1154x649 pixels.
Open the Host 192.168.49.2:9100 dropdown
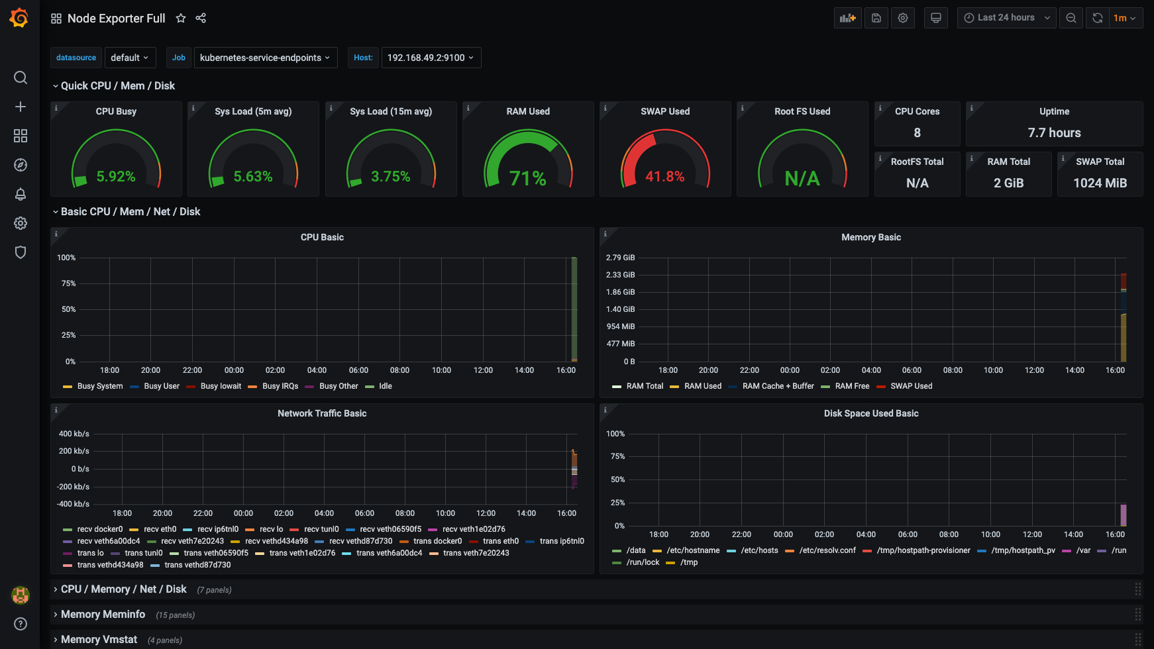pyautogui.click(x=431, y=58)
